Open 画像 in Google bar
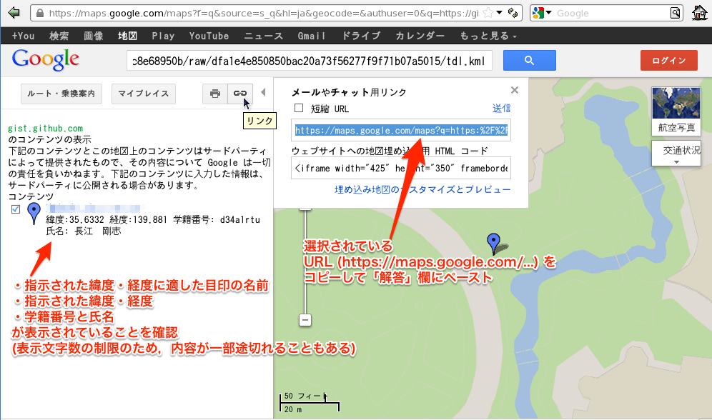712x420 pixels. coord(94,36)
